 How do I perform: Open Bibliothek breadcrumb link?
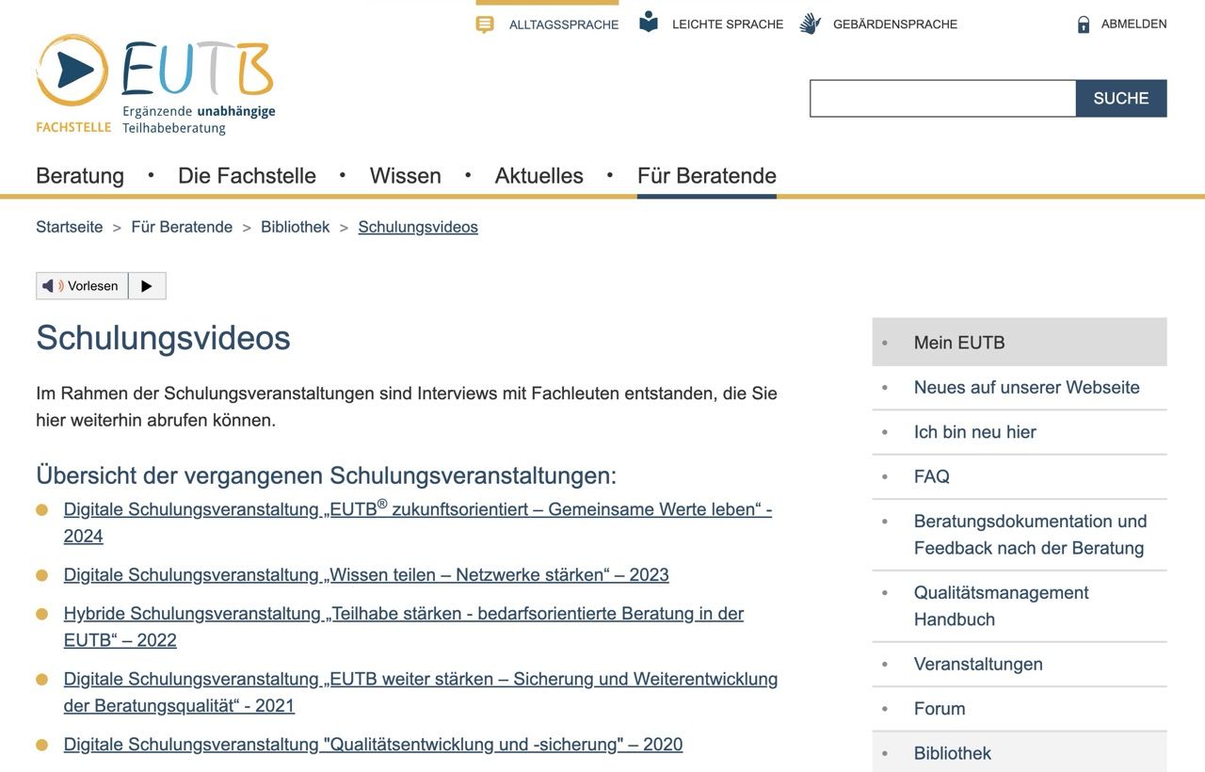pyautogui.click(x=296, y=227)
